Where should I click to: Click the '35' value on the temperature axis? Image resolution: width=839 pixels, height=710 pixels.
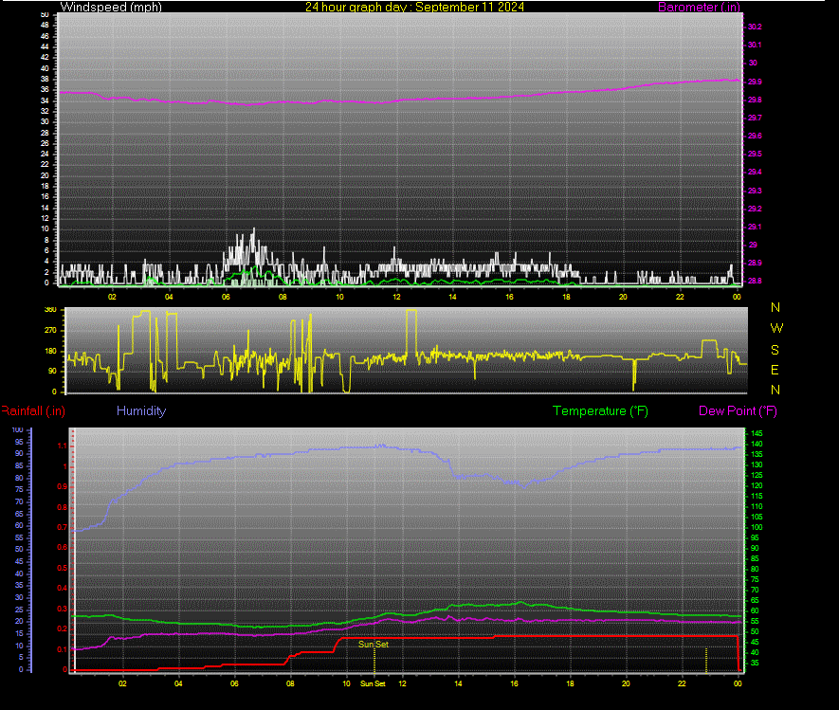click(x=755, y=664)
